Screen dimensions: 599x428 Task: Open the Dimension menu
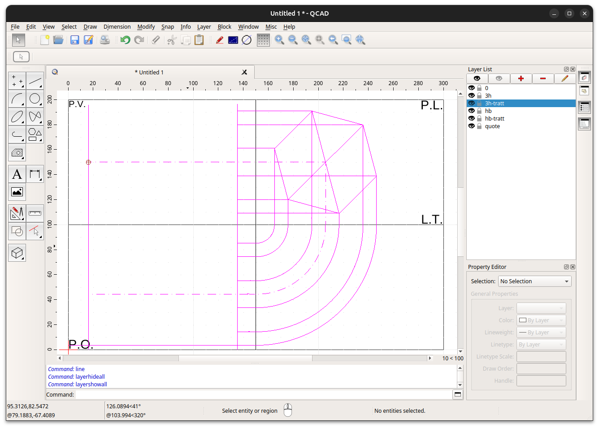click(117, 27)
